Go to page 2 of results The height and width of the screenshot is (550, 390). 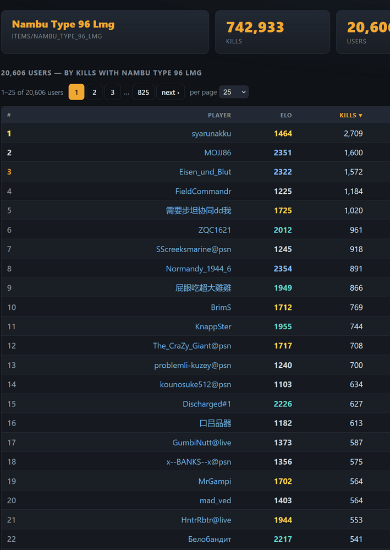(x=94, y=92)
